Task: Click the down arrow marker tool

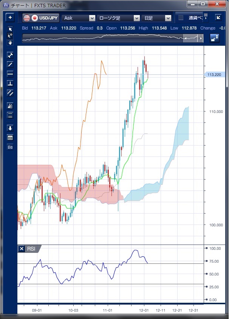Action: click(10, 128)
